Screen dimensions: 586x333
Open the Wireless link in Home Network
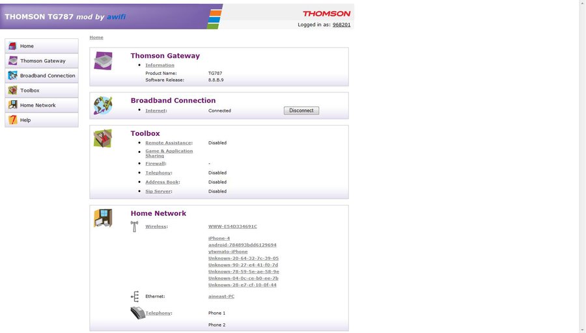point(156,226)
